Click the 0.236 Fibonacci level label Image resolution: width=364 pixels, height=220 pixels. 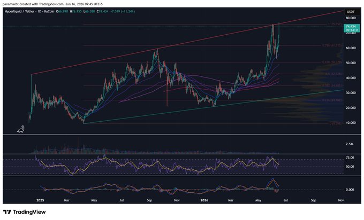tap(332, 100)
